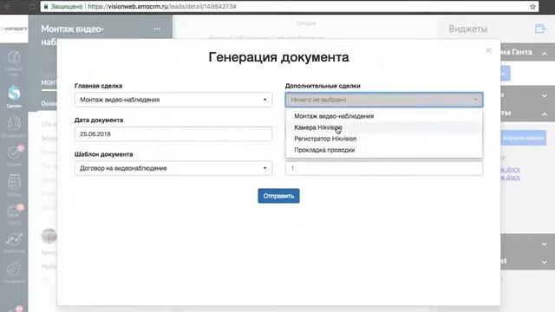The width and height of the screenshot is (555, 312).
Task: Collapse the Дополнительные сделки dropdown
Action: (x=384, y=100)
